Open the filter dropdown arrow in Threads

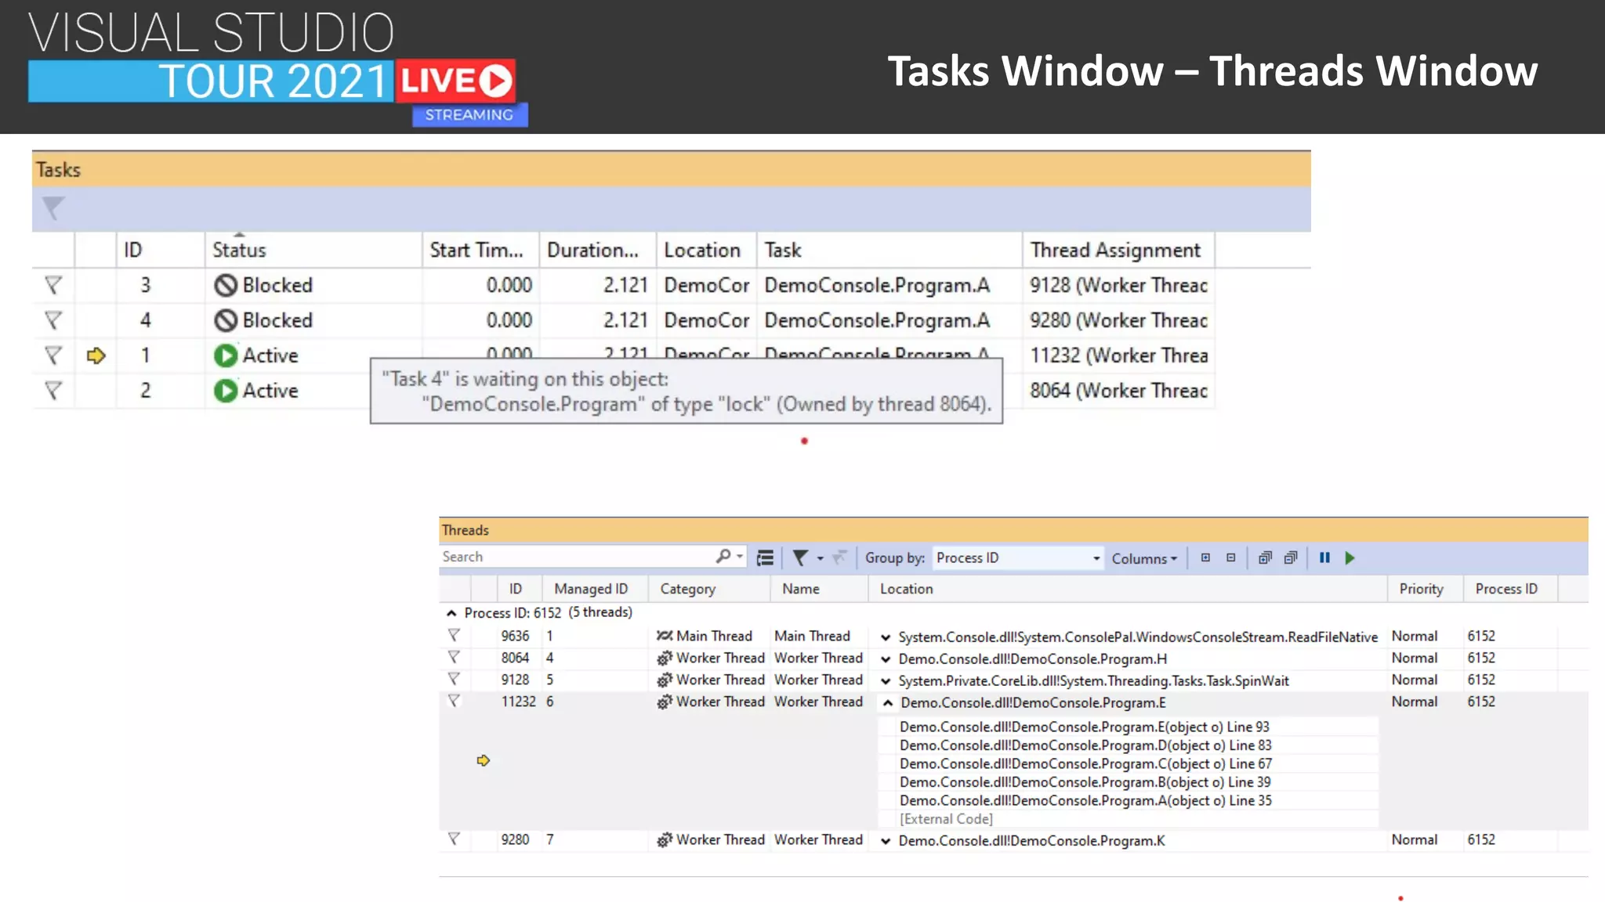pos(820,558)
